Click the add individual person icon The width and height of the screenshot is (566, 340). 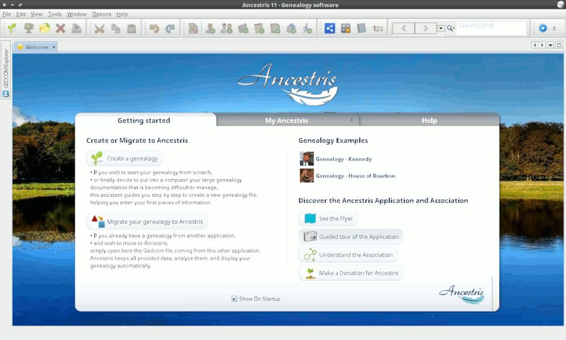[210, 28]
